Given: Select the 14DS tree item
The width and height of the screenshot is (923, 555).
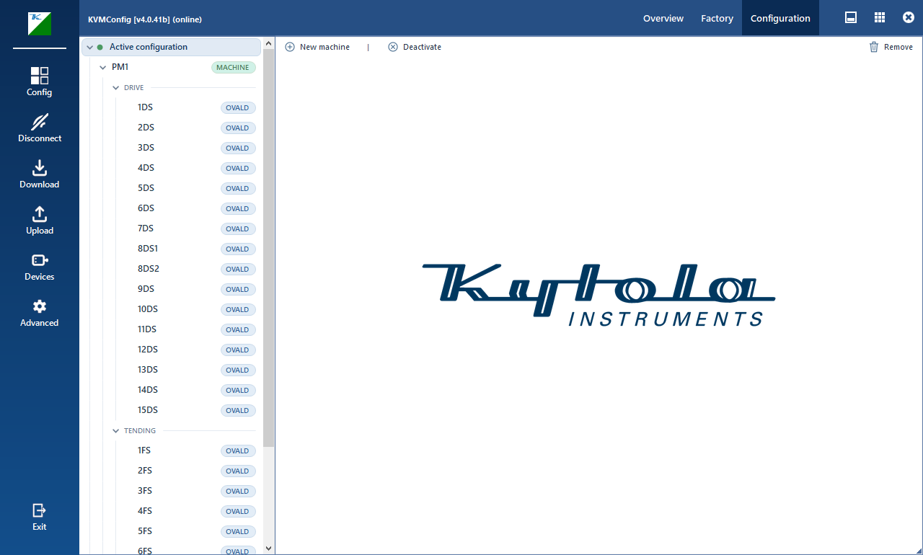Looking at the screenshot, I should 148,390.
